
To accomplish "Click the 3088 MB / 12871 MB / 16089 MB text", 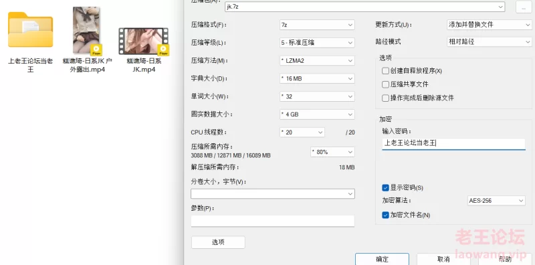I will (231, 156).
